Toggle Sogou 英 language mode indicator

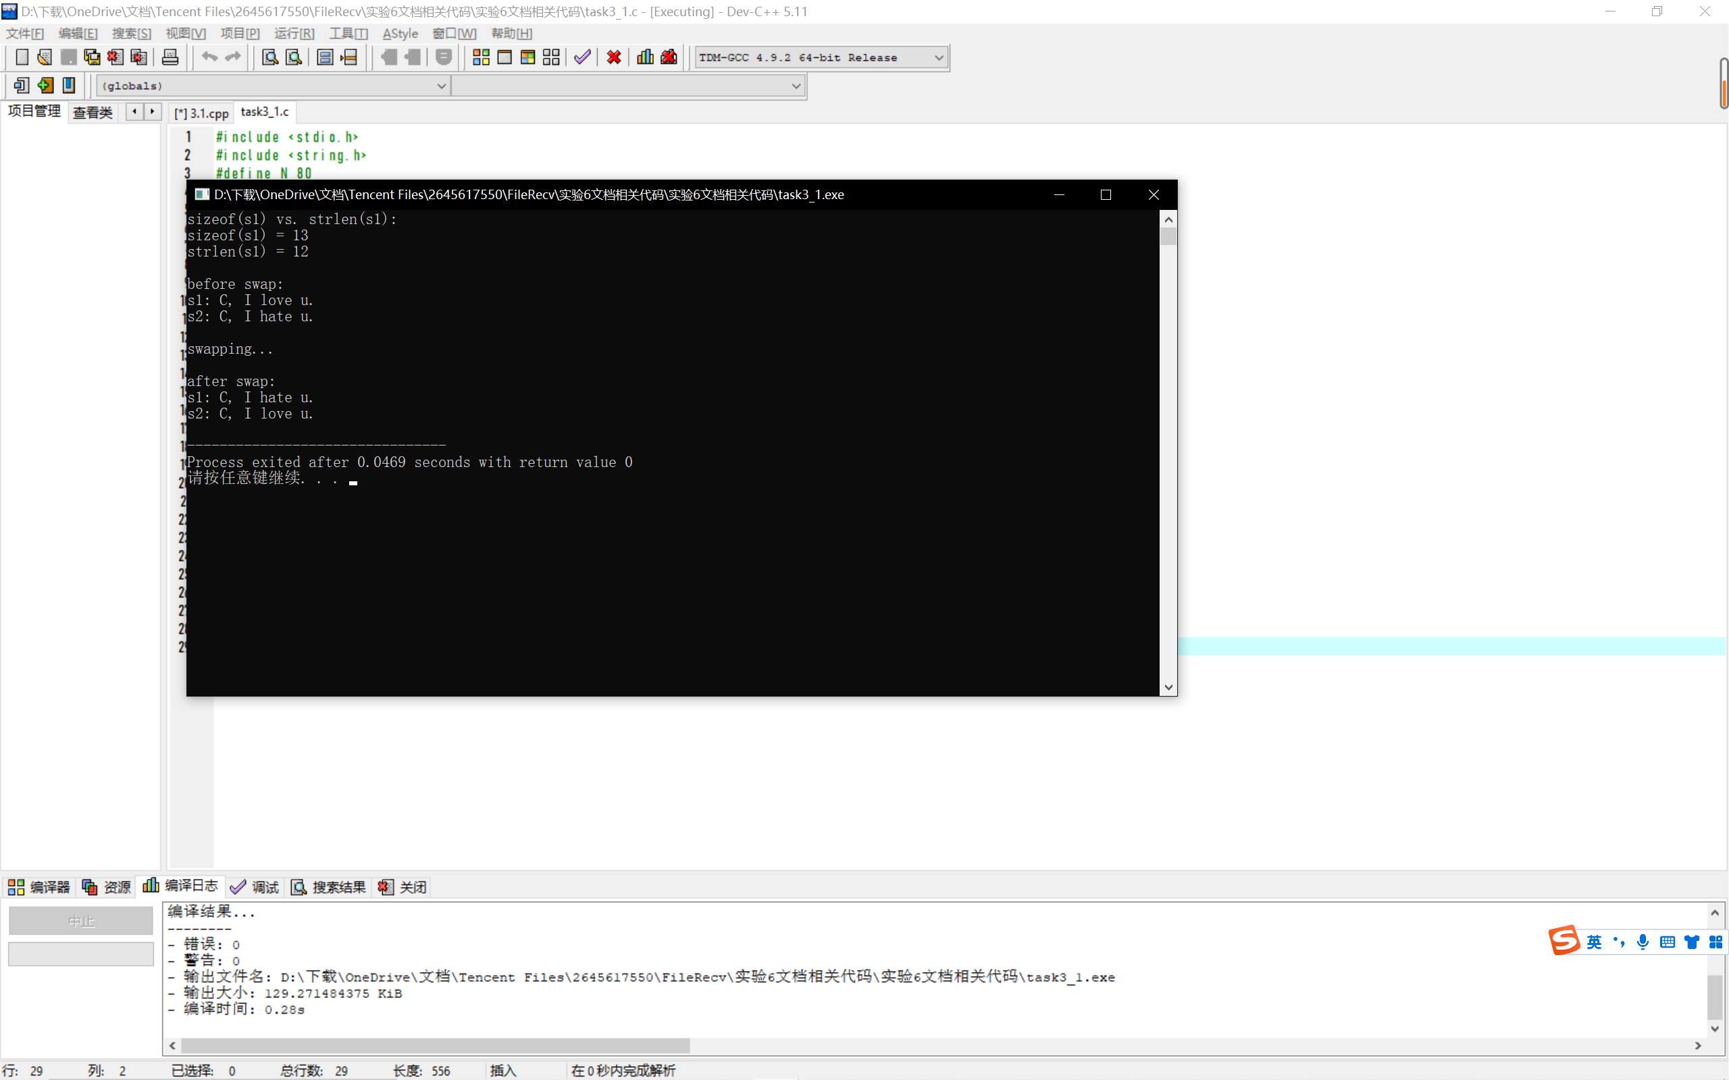coord(1594,942)
